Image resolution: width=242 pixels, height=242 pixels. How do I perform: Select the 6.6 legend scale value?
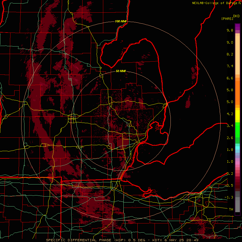click(230, 78)
